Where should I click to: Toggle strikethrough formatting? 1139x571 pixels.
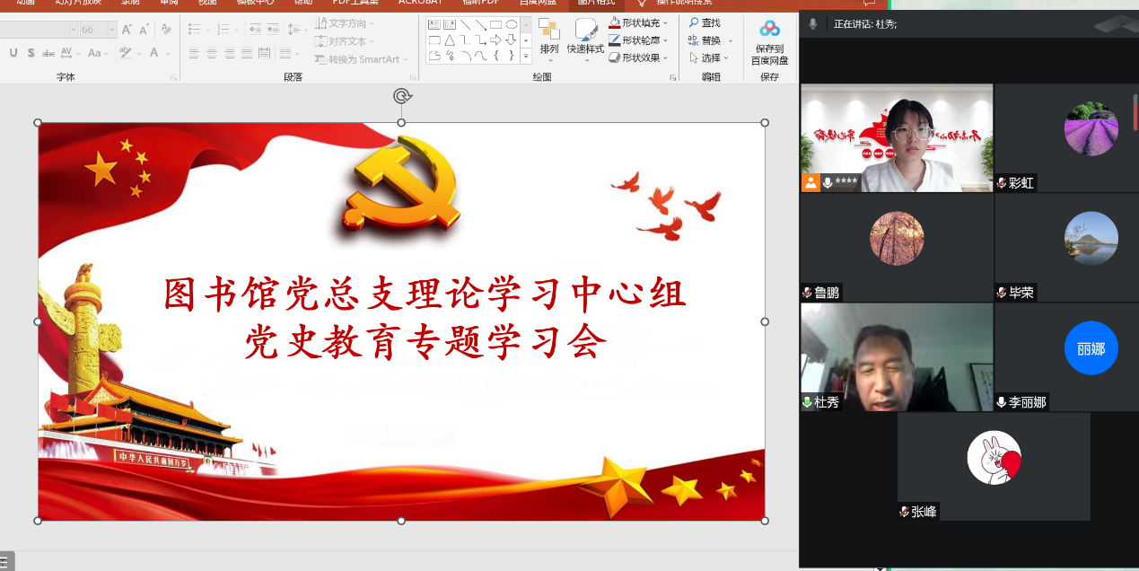(x=48, y=53)
